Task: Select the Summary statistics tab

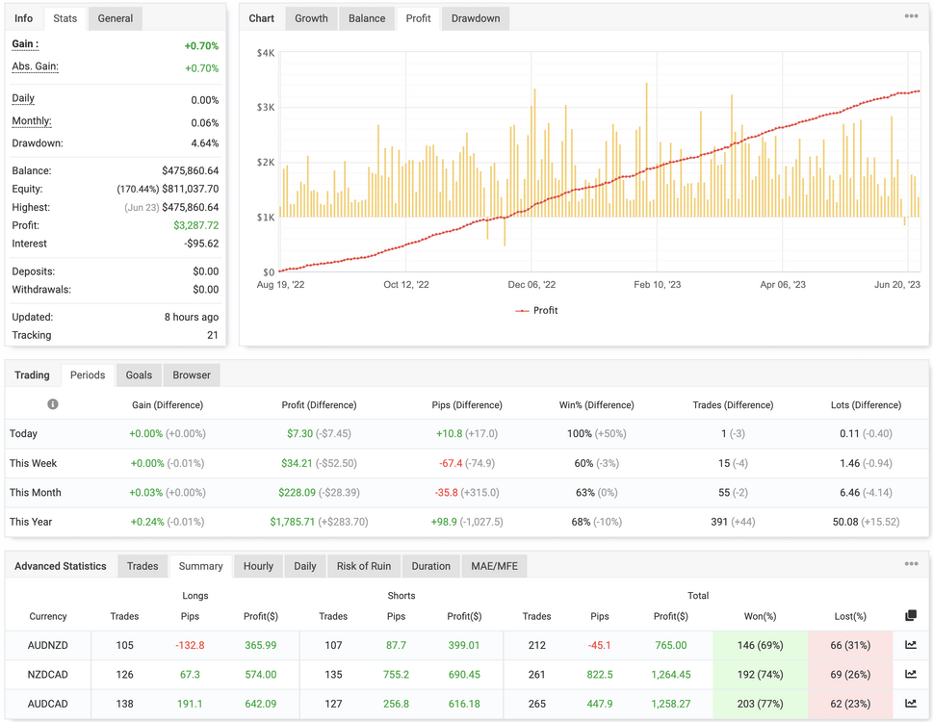Action: tap(200, 566)
